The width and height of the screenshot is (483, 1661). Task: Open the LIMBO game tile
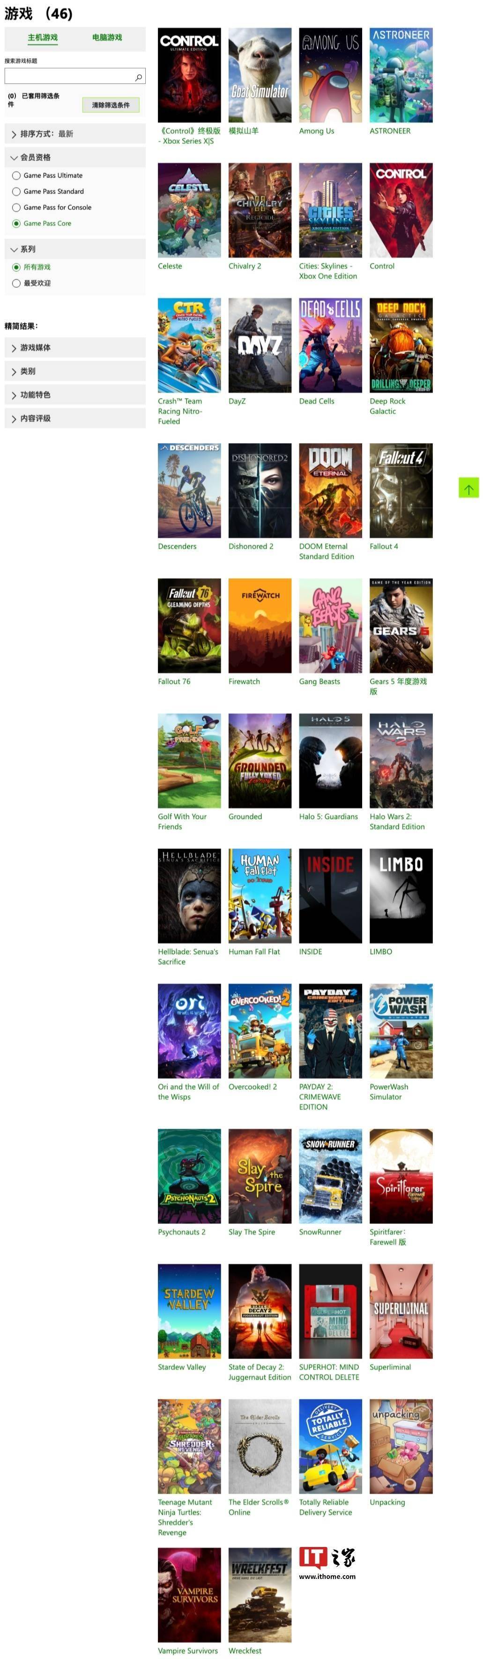point(401,896)
